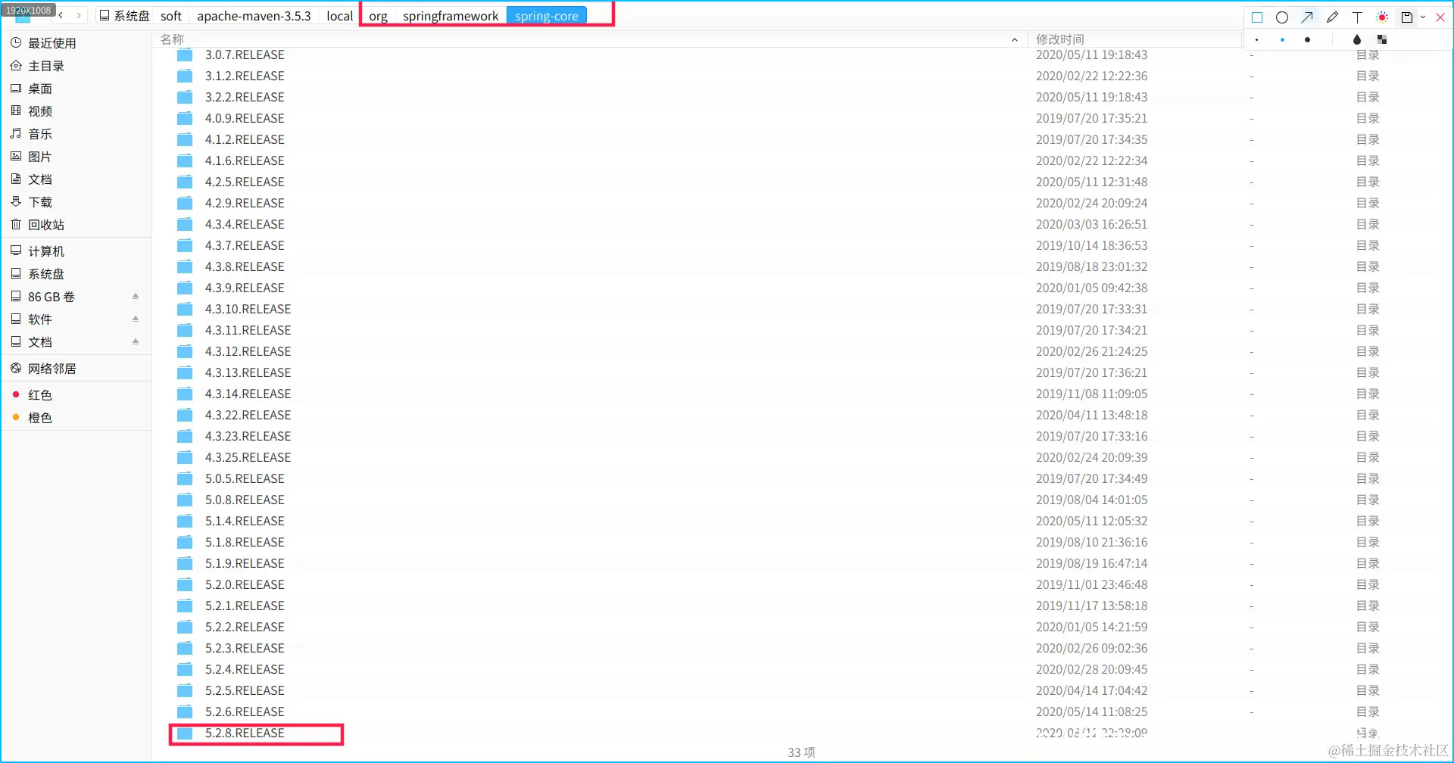
Task: Jump to apache-maven-3.5.3 breadcrumb segment
Action: click(x=254, y=16)
